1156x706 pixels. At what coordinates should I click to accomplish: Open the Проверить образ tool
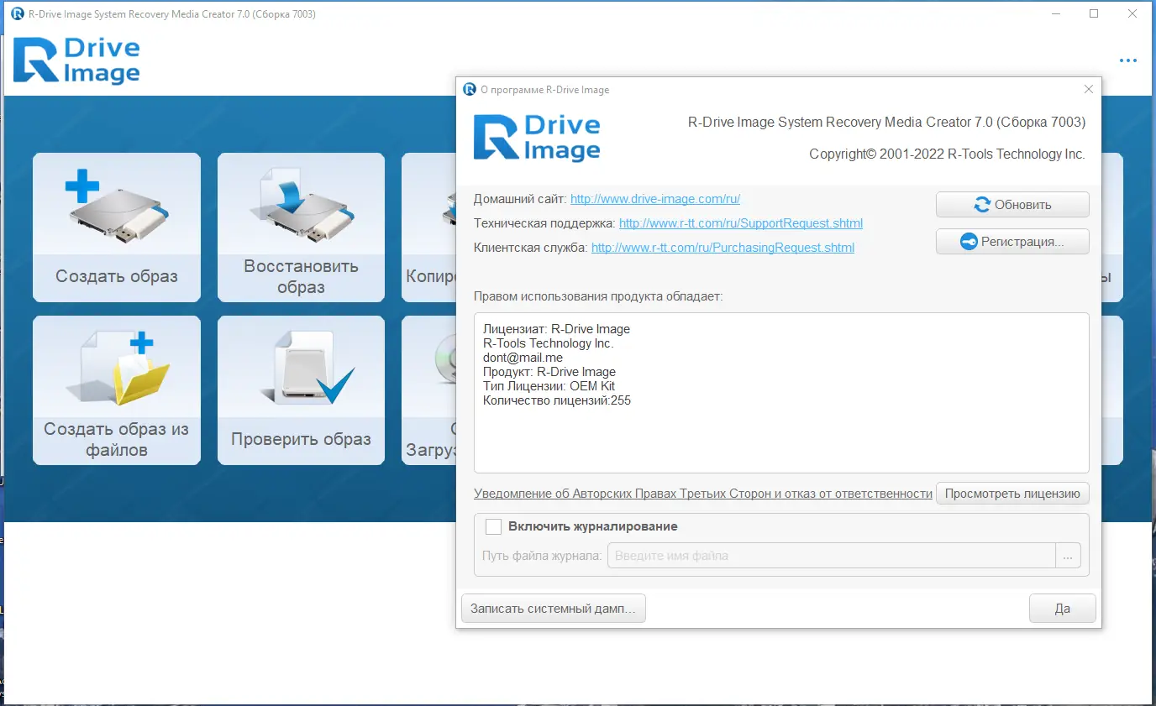[x=301, y=390]
